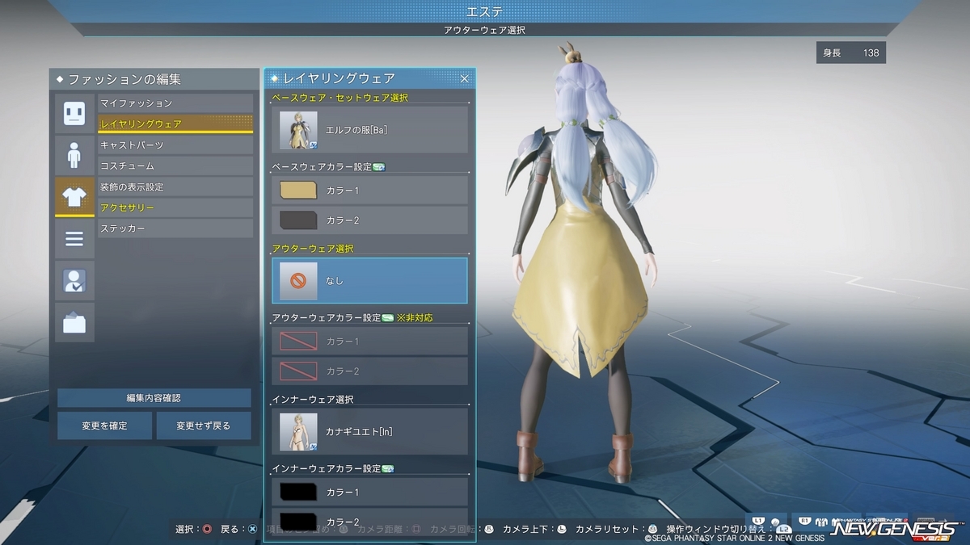Select the body figure icon in the sidebar

pyautogui.click(x=74, y=155)
